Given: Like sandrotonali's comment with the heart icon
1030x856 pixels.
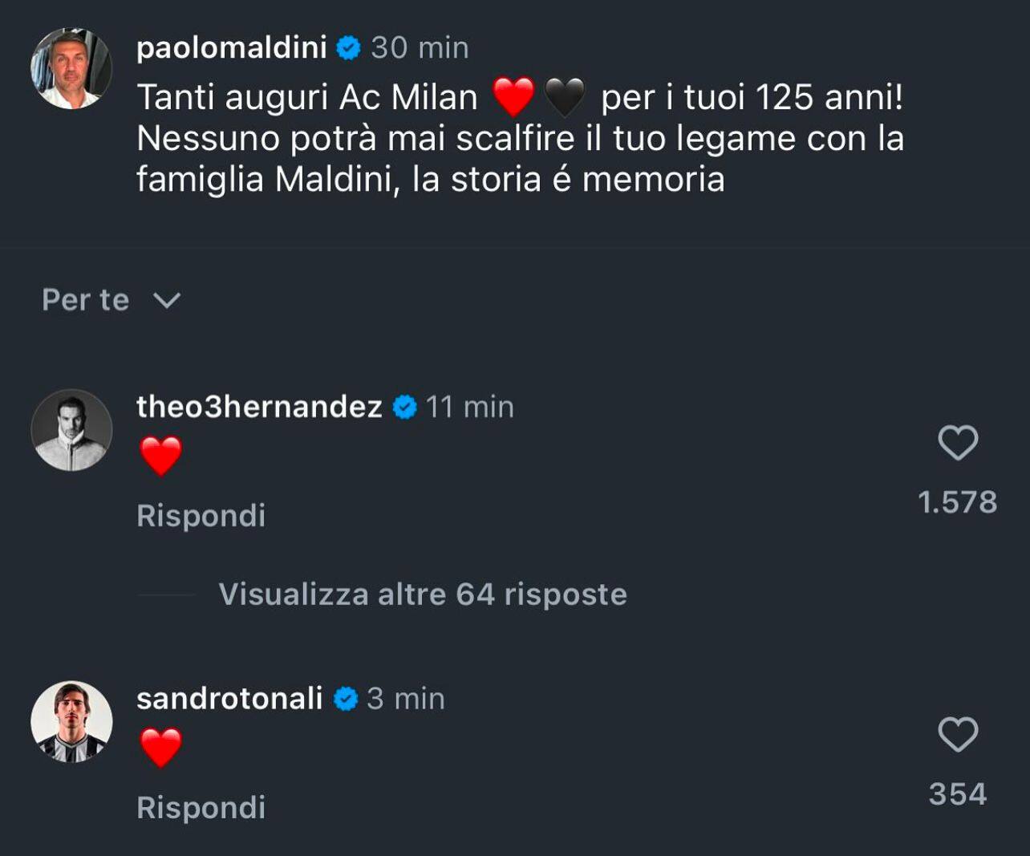Looking at the screenshot, I should pyautogui.click(x=958, y=735).
